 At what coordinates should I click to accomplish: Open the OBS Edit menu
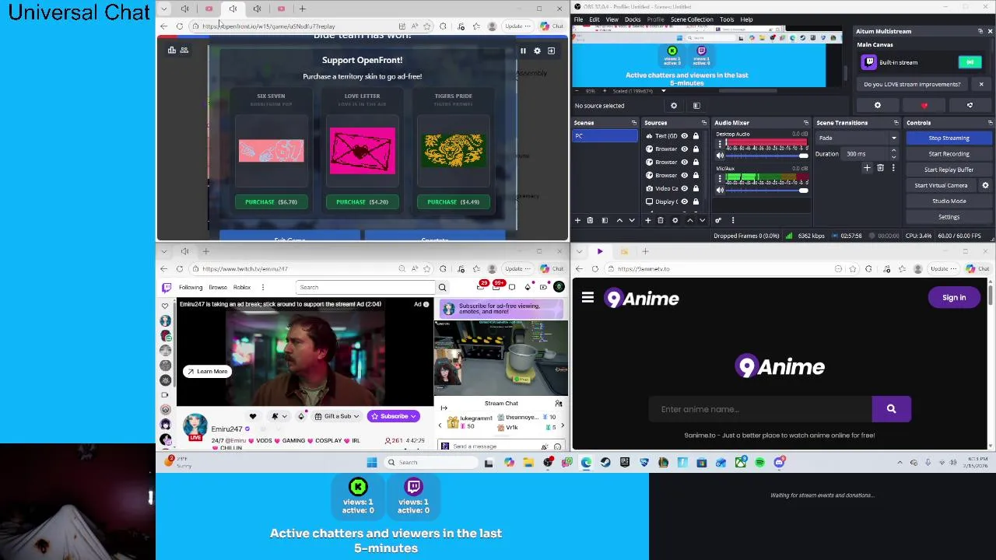pos(594,19)
